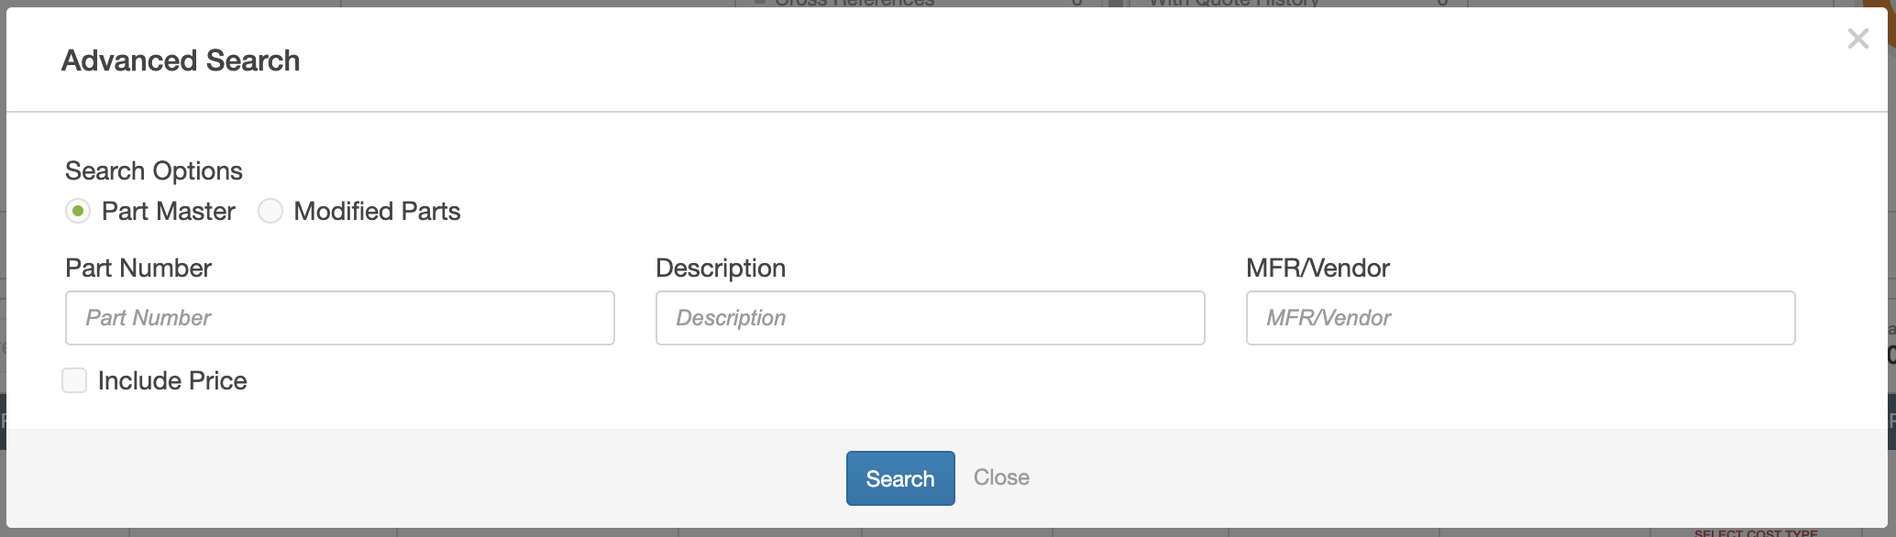Screen dimensions: 1896x537
Task: Enable the Include Price checkbox
Action: point(74,380)
